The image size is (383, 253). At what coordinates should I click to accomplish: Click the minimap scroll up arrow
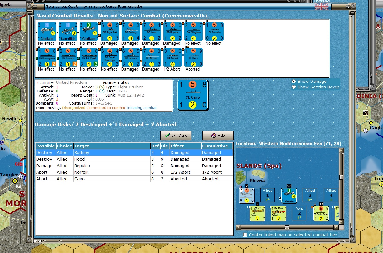tap(341, 151)
